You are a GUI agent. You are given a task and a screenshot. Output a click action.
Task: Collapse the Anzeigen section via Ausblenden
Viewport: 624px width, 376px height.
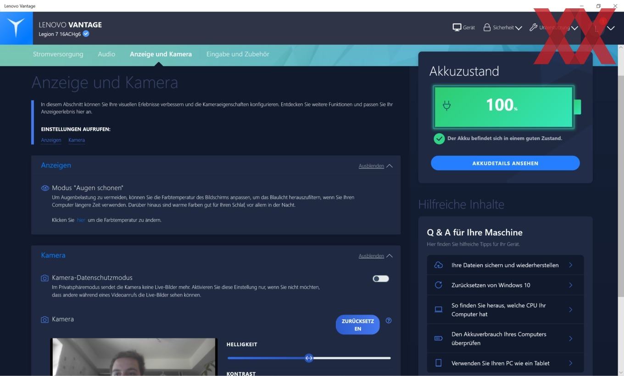[x=375, y=166]
